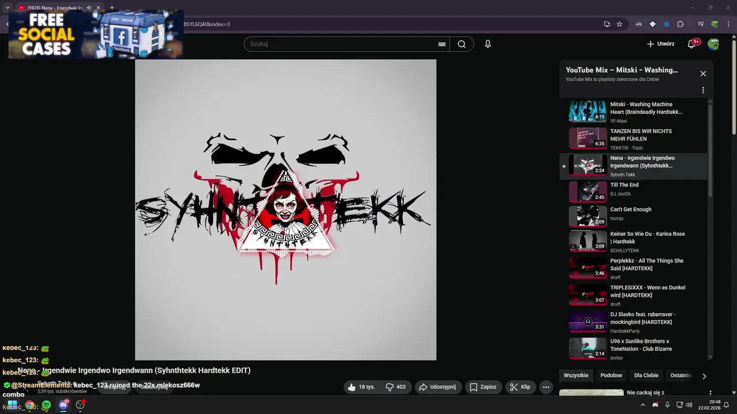The height and width of the screenshot is (414, 737).
Task: Install app icon in the address bar
Action: [x=607, y=24]
